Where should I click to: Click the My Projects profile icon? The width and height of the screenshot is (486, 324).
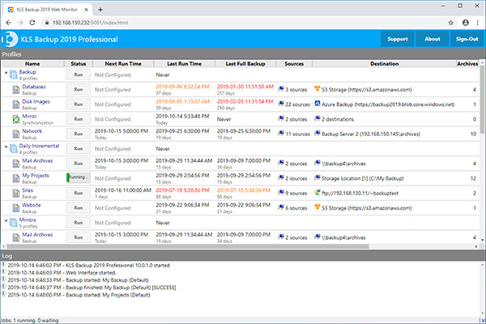click(16, 178)
